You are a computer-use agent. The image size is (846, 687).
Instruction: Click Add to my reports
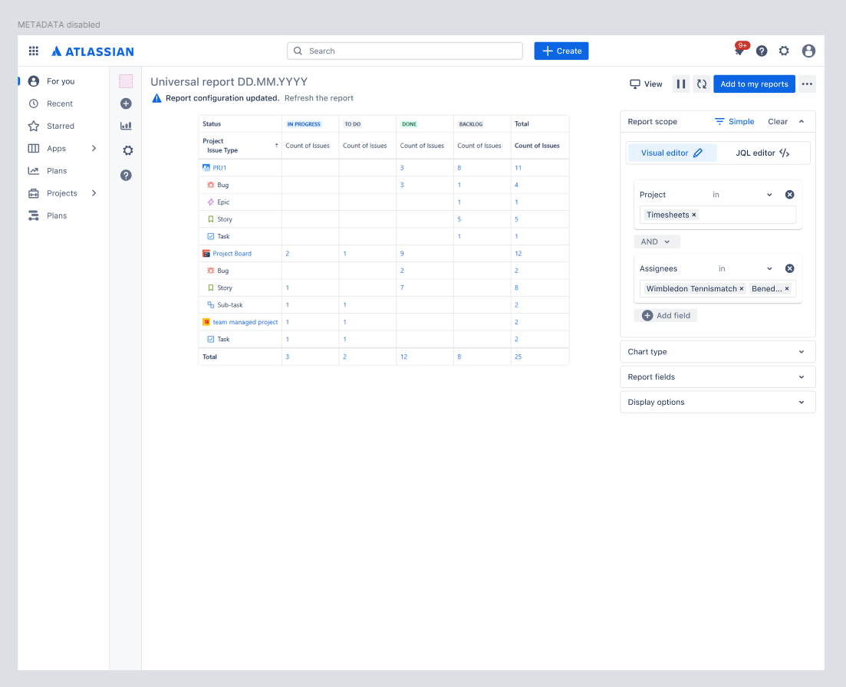(754, 84)
